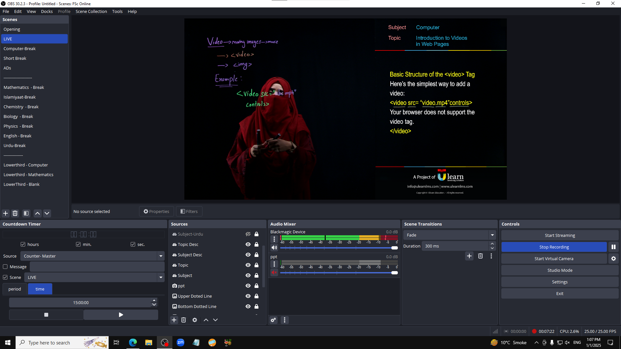
Task: Enter Studio Mode
Action: coord(560,270)
